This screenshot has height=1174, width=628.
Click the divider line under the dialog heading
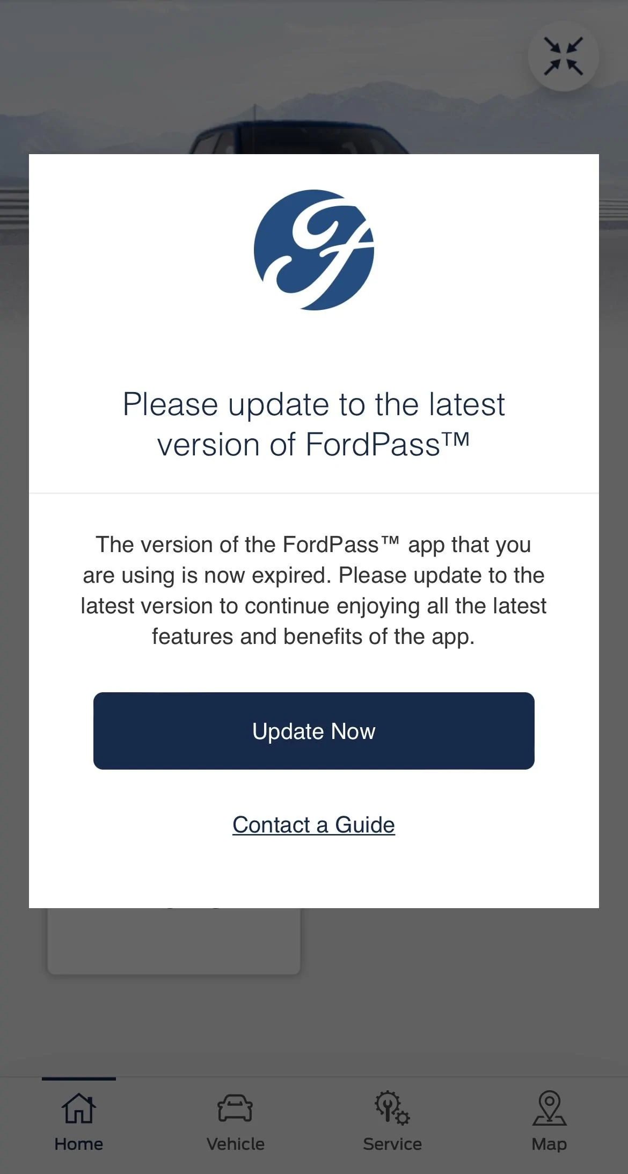(x=314, y=493)
